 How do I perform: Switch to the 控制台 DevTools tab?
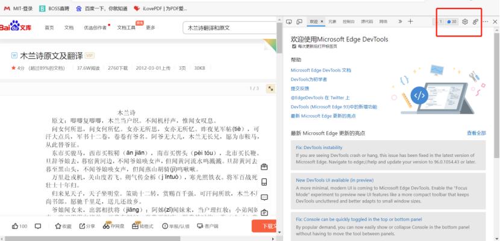tap(349, 22)
